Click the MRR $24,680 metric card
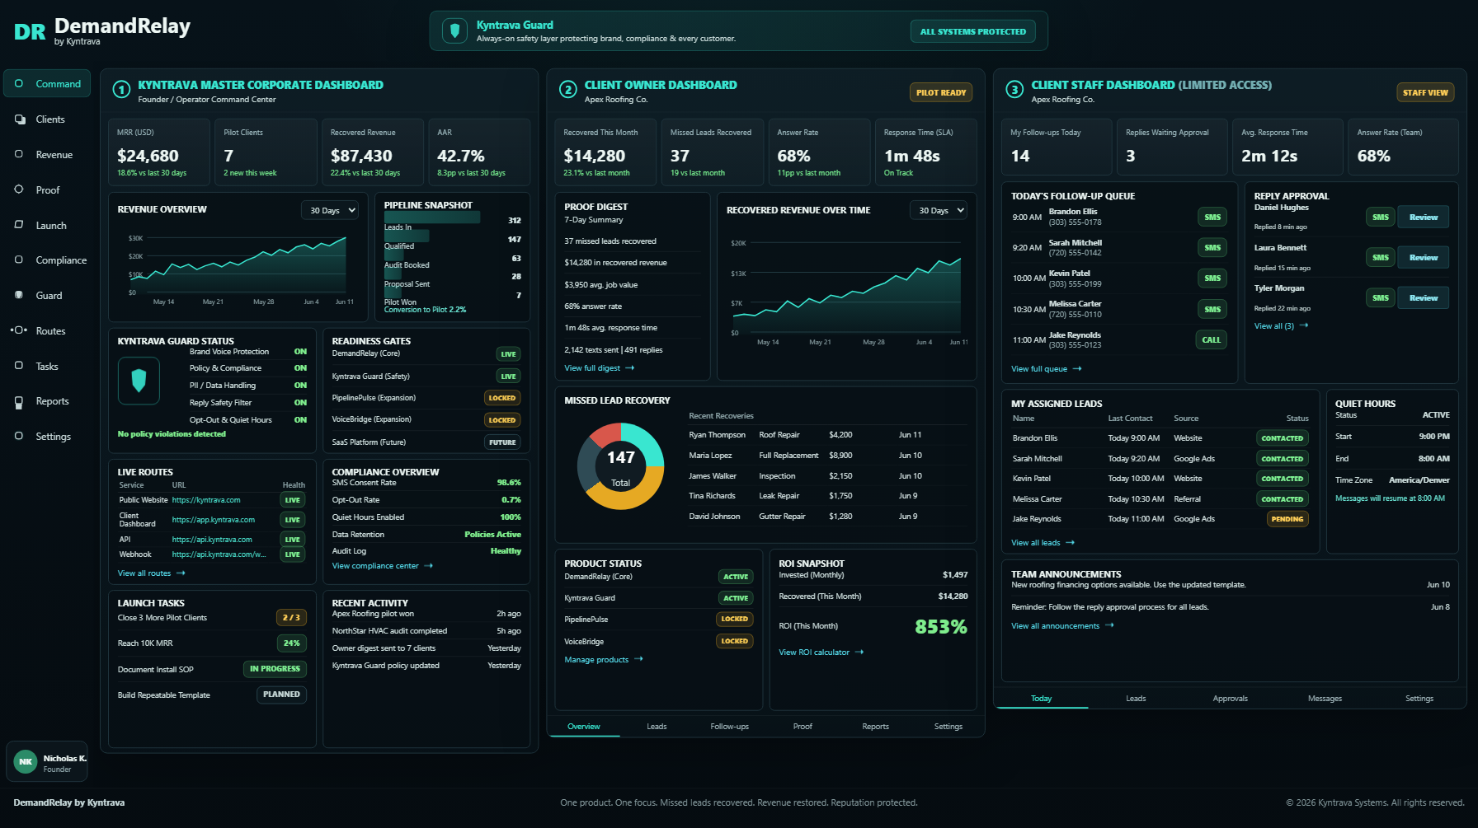The width and height of the screenshot is (1478, 828). pos(159,152)
